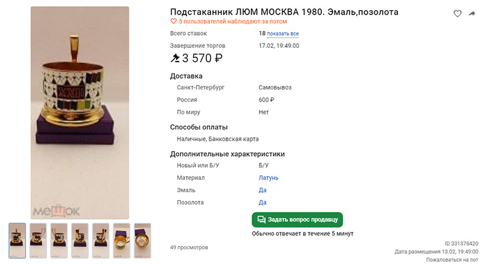Ask seller via Задать вопрос продавцу
This screenshot has height=265, width=484.
coord(297,220)
